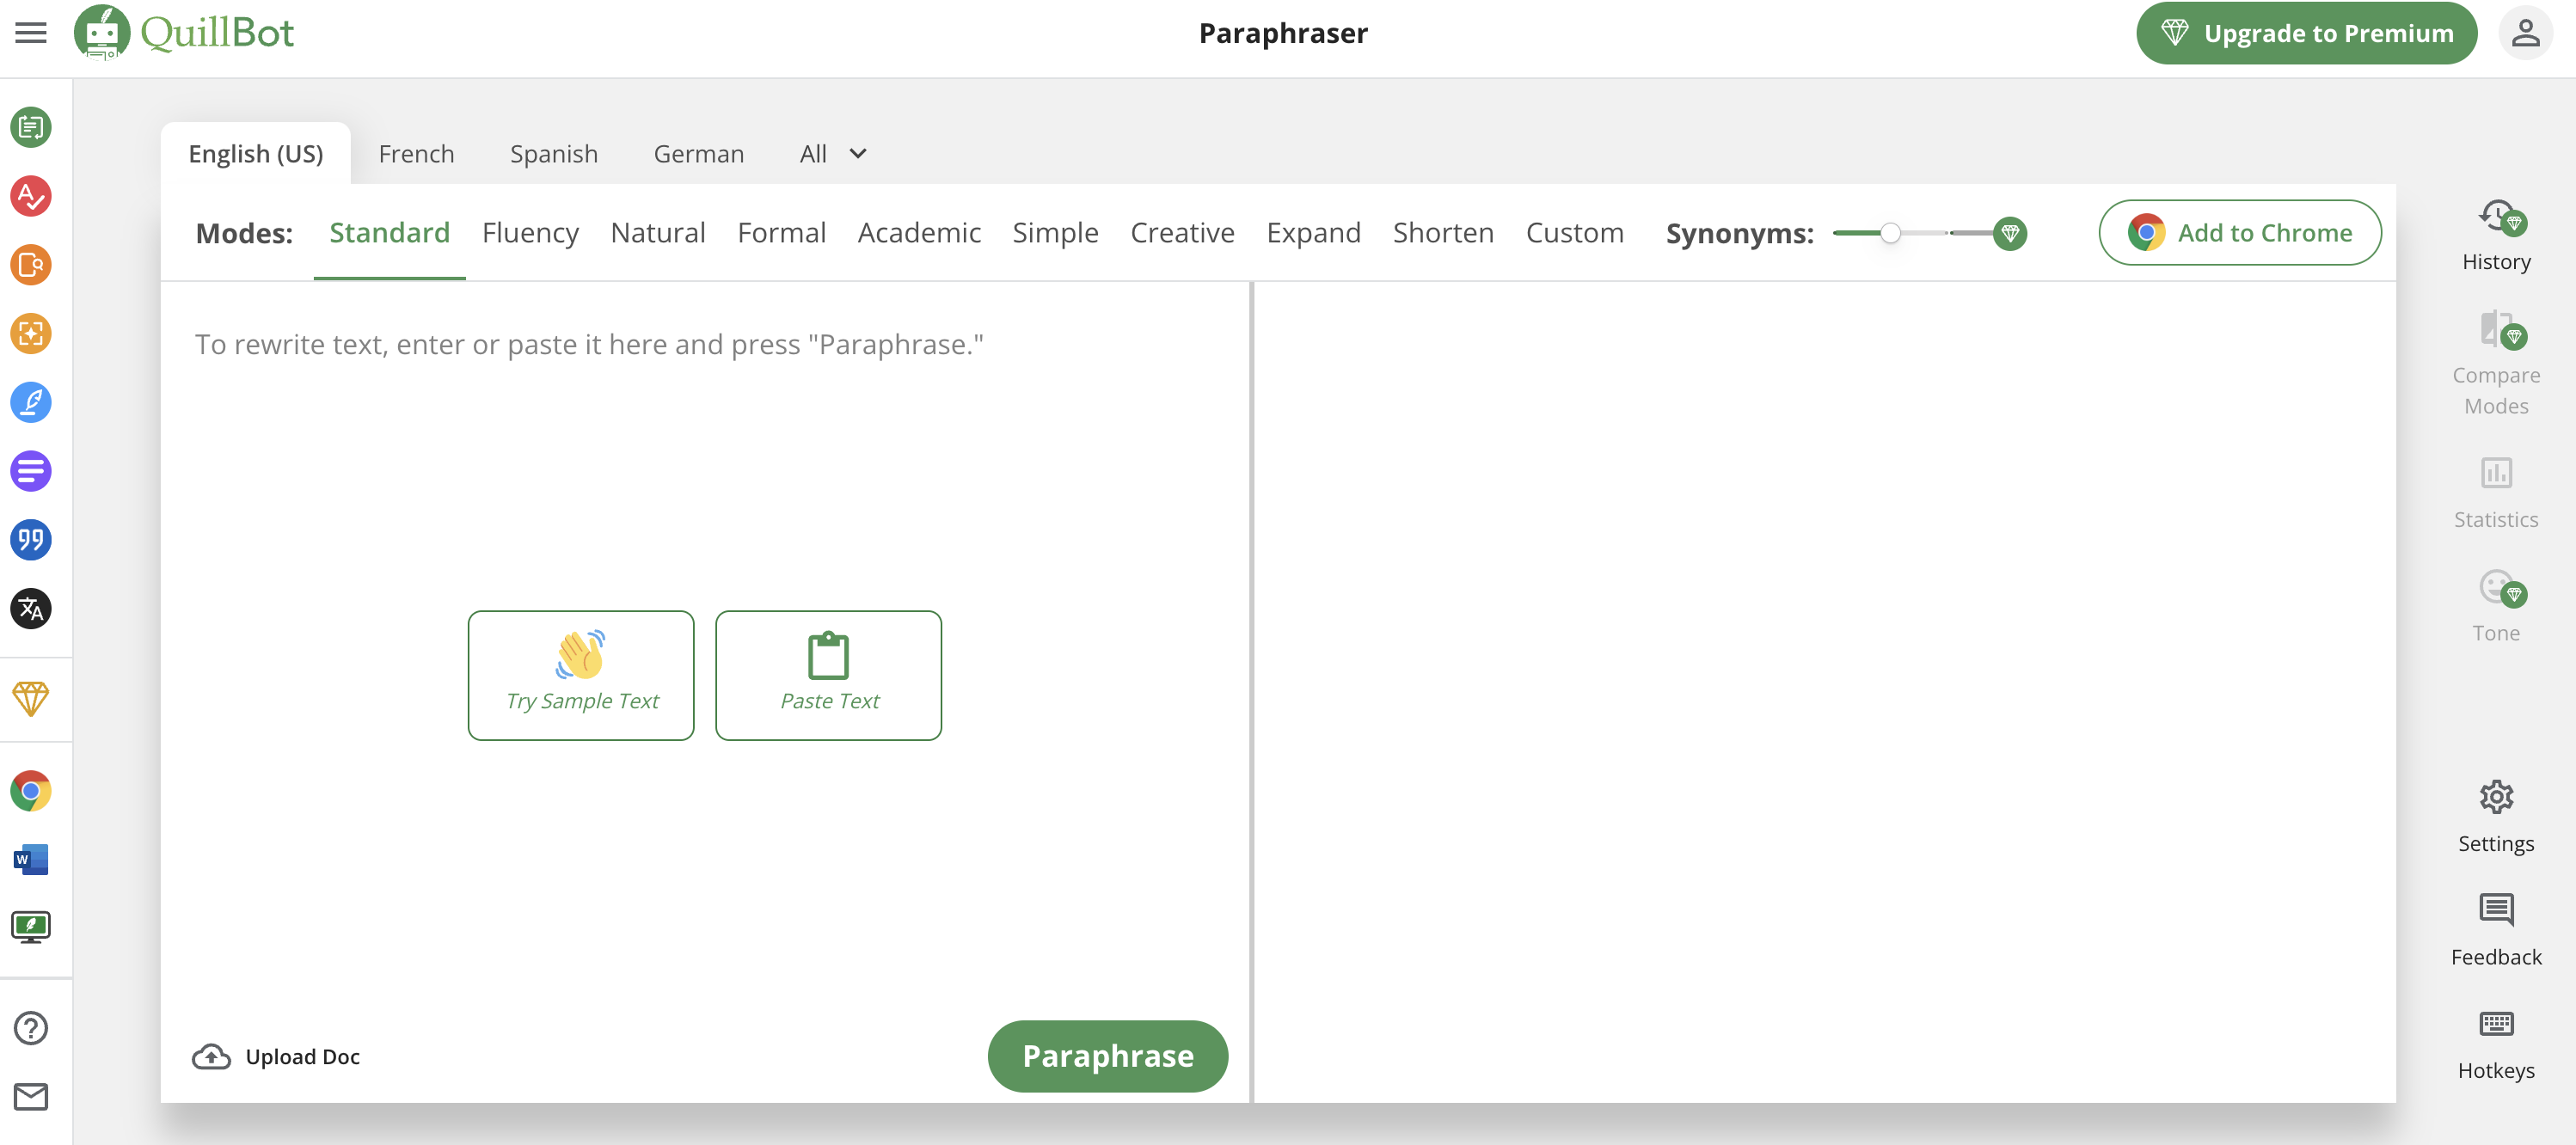Open the Grammar Checker sidebar icon
The height and width of the screenshot is (1145, 2576).
[31, 196]
